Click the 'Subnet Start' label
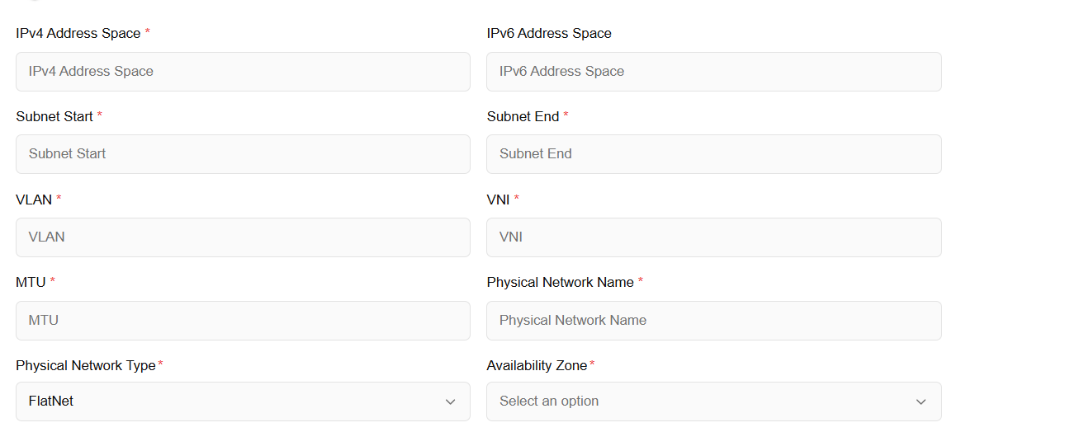1070x432 pixels. pyautogui.click(x=54, y=117)
